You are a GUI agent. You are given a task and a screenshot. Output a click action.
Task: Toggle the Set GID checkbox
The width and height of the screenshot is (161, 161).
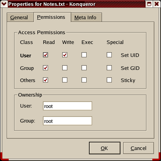[x=109, y=68]
